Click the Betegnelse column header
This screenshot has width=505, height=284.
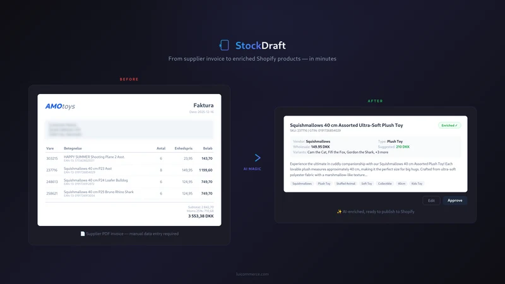pyautogui.click(x=73, y=148)
